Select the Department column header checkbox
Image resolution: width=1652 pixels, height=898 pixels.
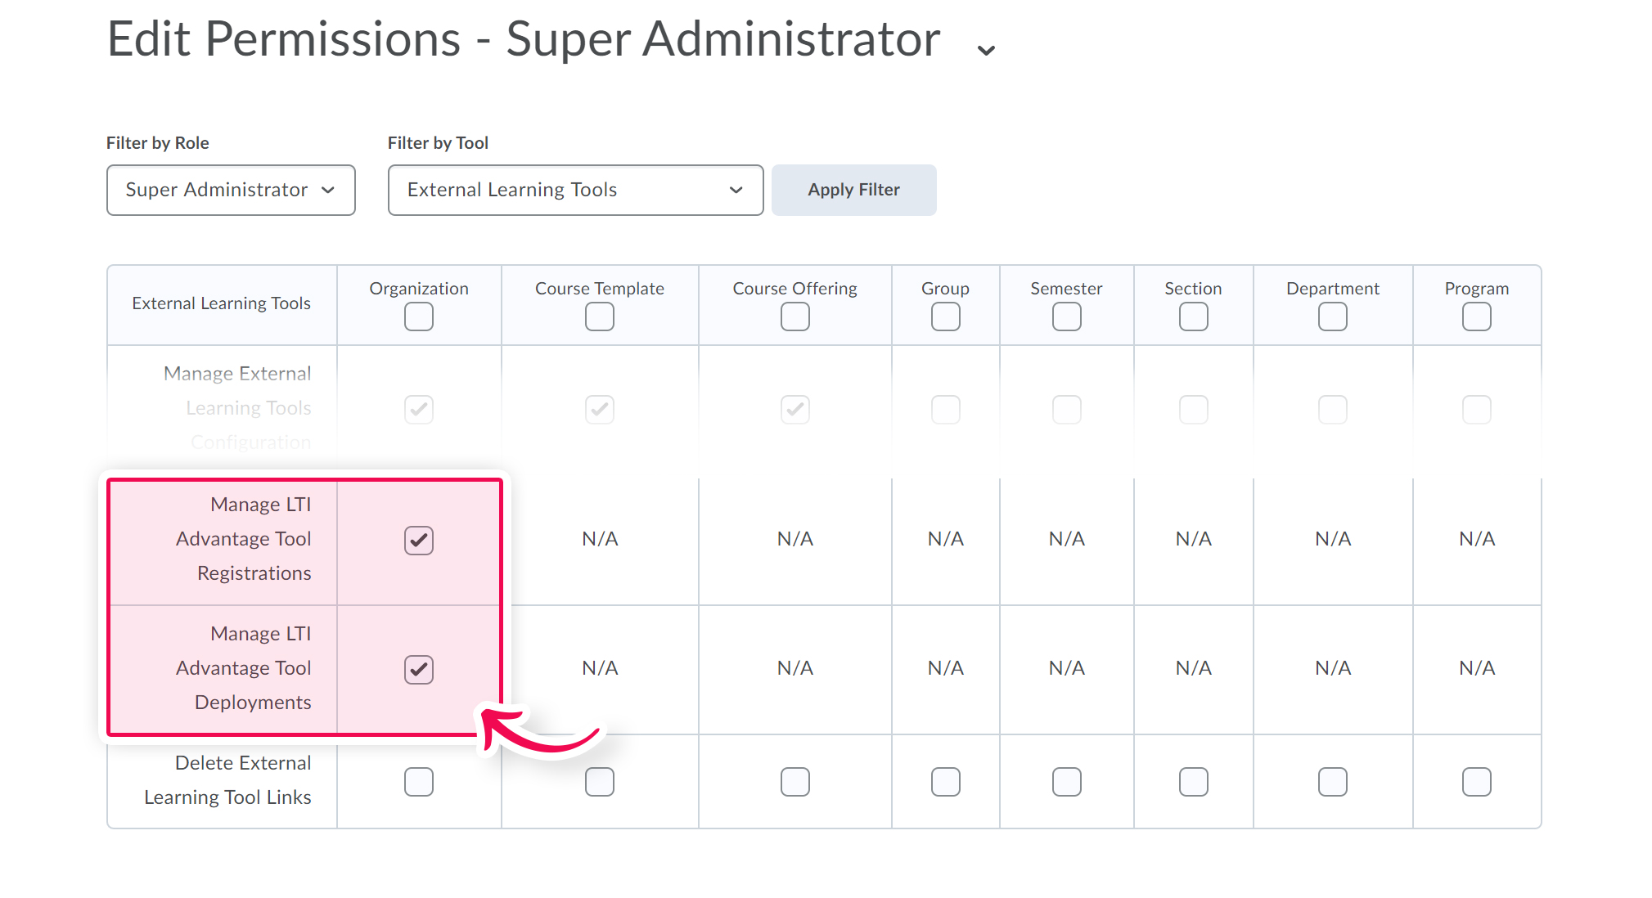tap(1332, 317)
